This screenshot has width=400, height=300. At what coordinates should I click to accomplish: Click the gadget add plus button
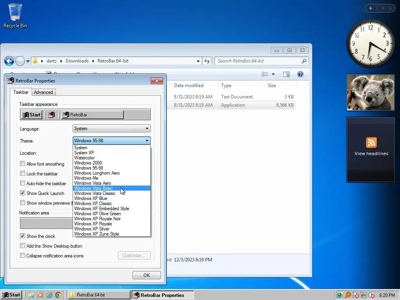pos(371,8)
